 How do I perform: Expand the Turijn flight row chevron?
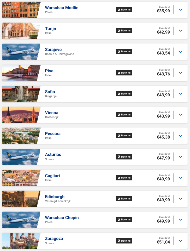coord(180,31)
